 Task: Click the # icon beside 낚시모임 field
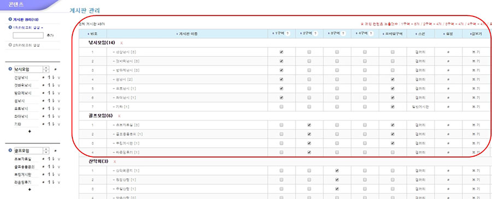56,69
